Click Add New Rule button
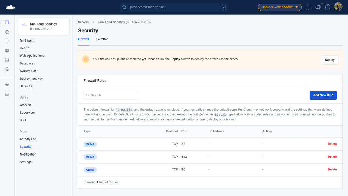 click(x=323, y=95)
